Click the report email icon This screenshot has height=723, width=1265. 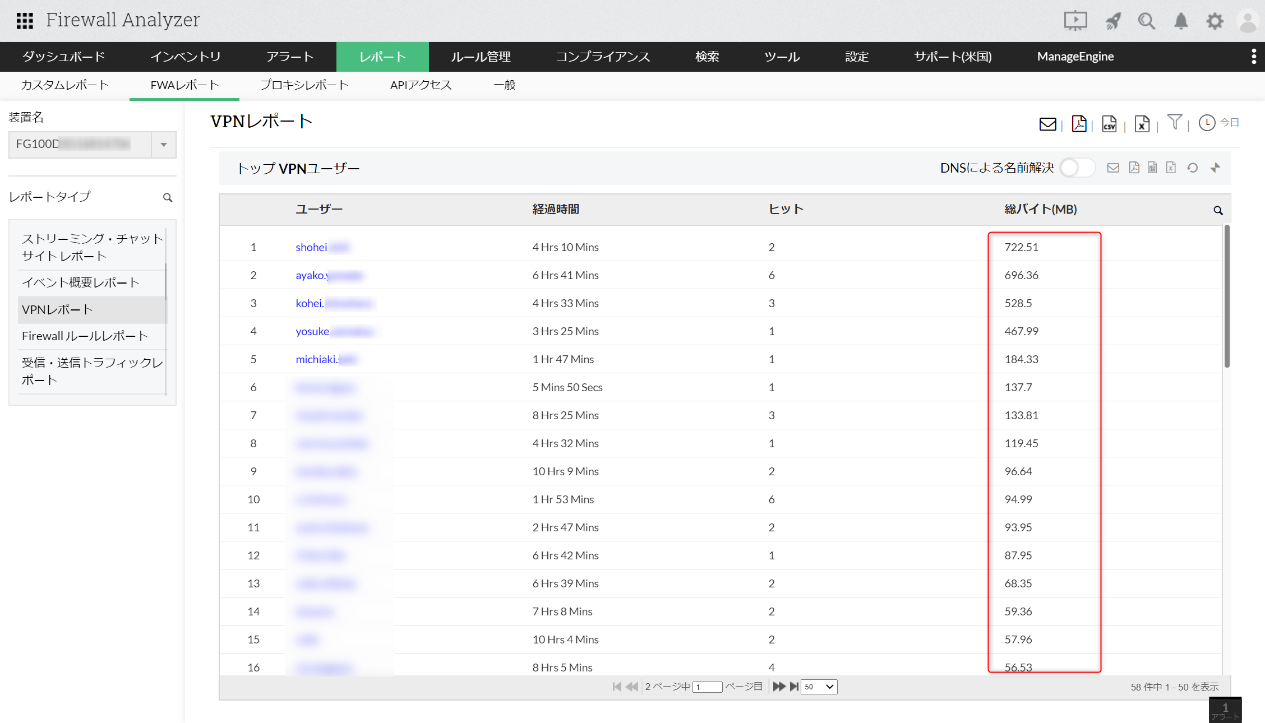pyautogui.click(x=1047, y=124)
